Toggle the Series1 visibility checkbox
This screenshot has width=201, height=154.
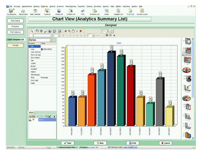[33, 120]
